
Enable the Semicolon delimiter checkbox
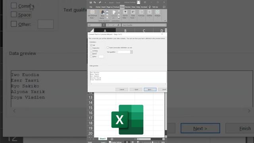click(91, 48)
